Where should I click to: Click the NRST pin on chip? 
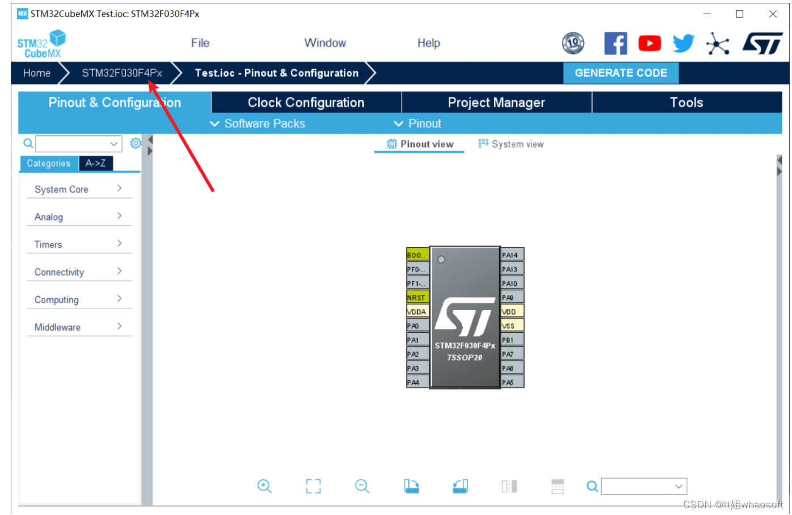[x=418, y=297]
